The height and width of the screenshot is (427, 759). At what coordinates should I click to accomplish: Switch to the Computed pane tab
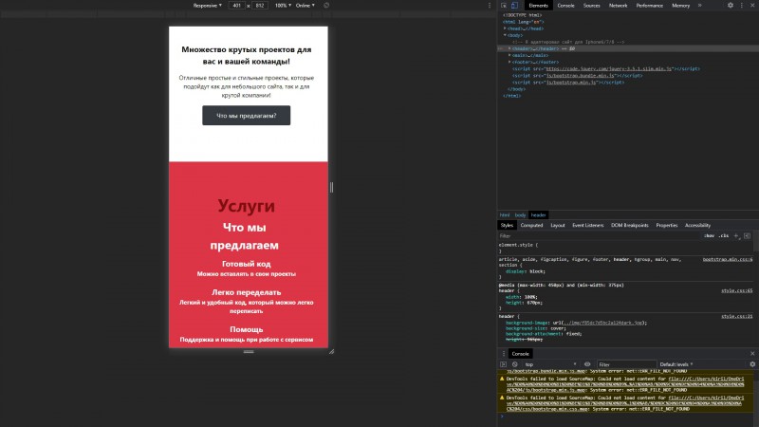click(531, 225)
